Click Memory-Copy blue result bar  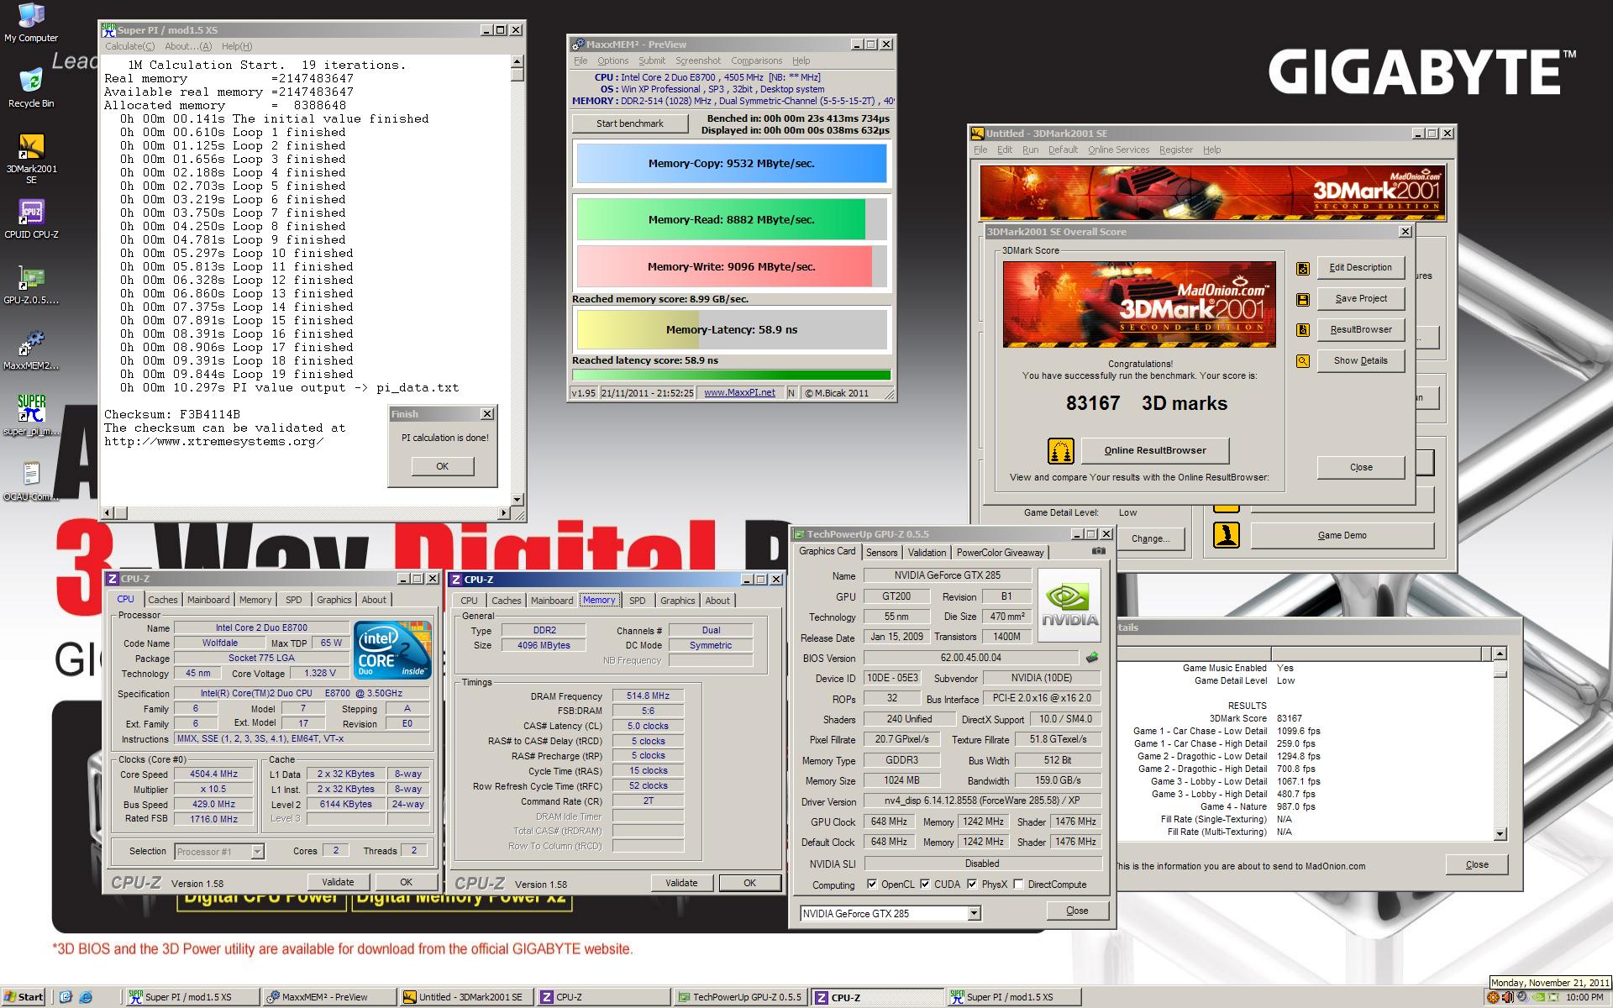point(731,163)
